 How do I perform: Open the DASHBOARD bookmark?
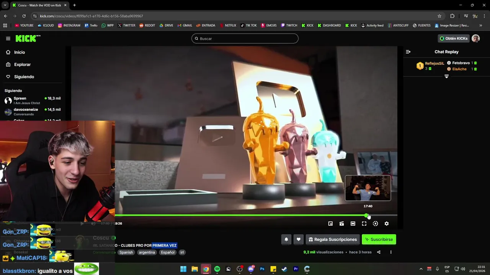coord(329,26)
